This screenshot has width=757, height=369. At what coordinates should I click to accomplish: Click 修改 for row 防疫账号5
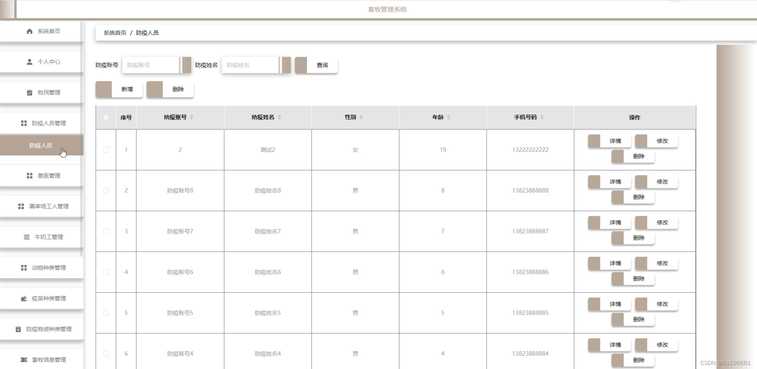[656, 304]
